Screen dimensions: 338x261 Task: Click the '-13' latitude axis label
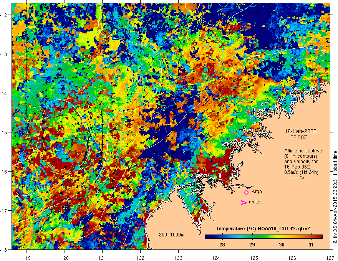(3, 54)
